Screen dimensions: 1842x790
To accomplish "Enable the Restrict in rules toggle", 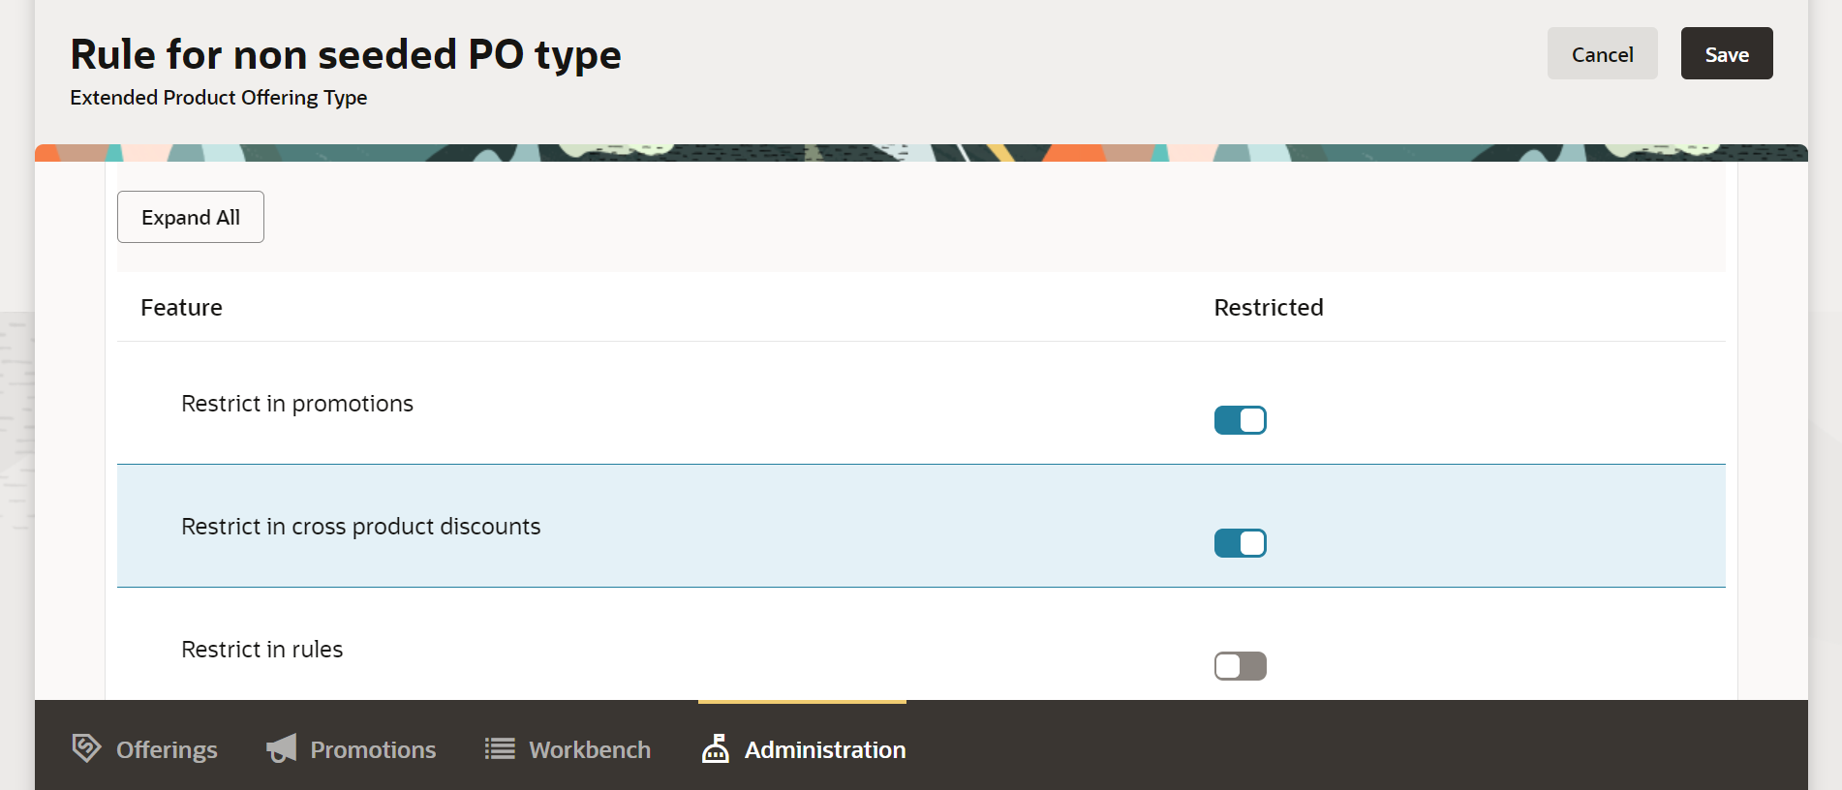I will (x=1240, y=666).
